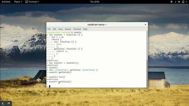Open the Activities overview
This screenshot has width=189, height=106.
pos(6,2)
